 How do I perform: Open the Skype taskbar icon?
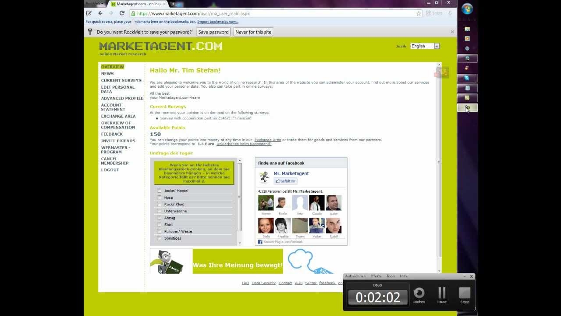coord(467,78)
